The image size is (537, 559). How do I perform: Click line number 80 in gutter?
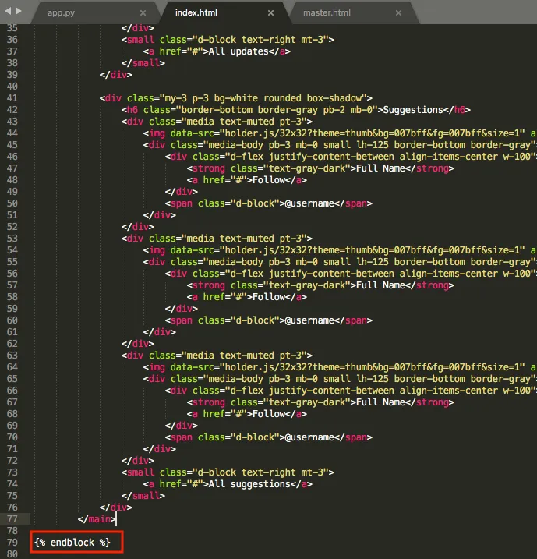[12, 554]
